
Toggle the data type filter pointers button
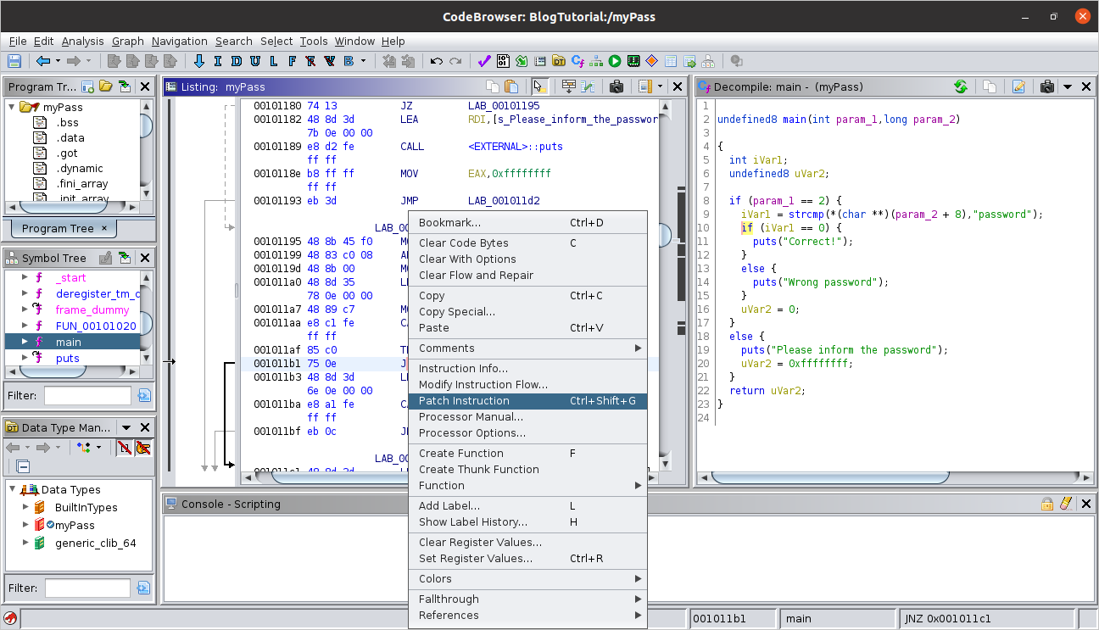142,447
